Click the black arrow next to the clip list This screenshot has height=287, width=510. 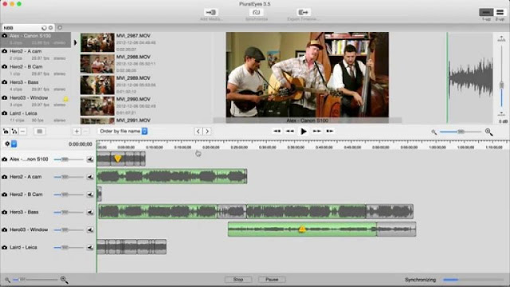(75, 42)
